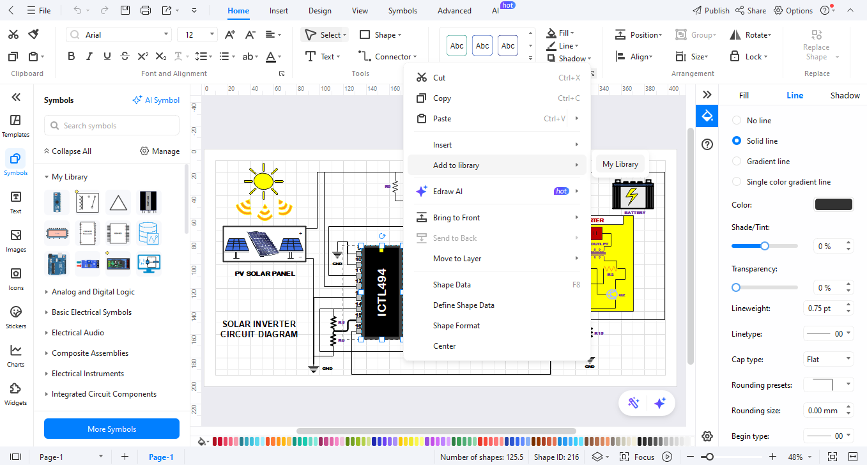Choose Copy from context menu

tap(497, 98)
